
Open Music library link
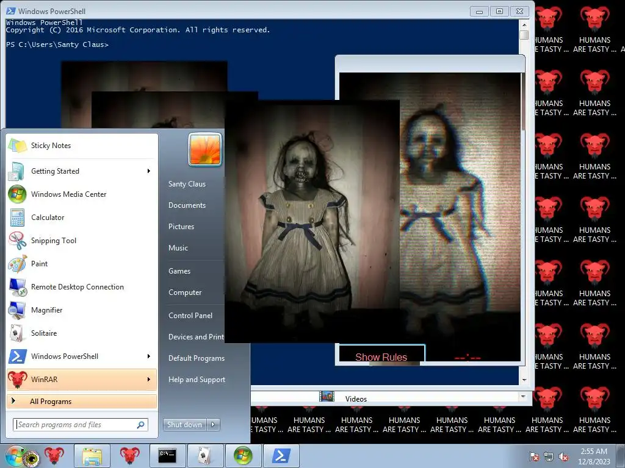point(178,248)
